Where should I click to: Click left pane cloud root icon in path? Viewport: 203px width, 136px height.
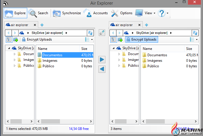pos(22,33)
